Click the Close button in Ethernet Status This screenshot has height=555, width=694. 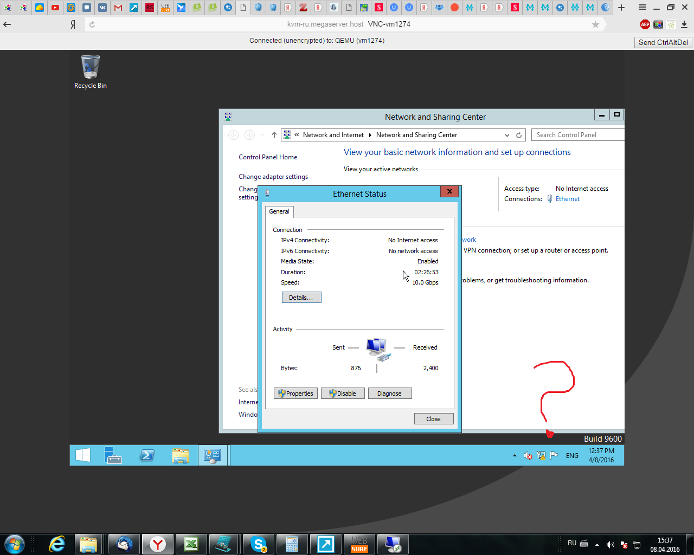(434, 419)
